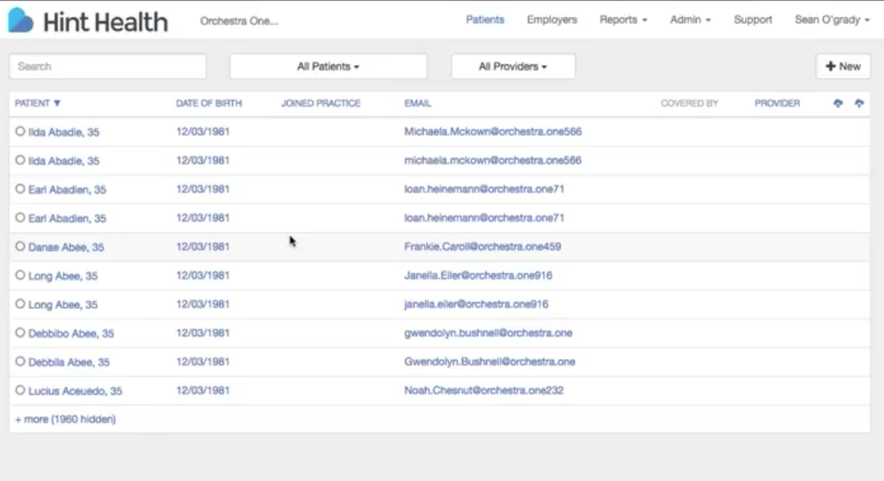Sort by PROVIDER column header

777,103
